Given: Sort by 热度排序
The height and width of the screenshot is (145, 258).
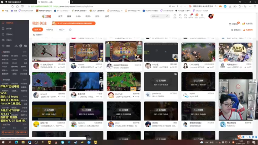Looking at the screenshot, I should (x=248, y=30).
